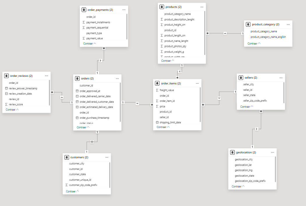Click the filter direction arrow between orders and order_items
This screenshot has width=306, height=206.
[137, 104]
